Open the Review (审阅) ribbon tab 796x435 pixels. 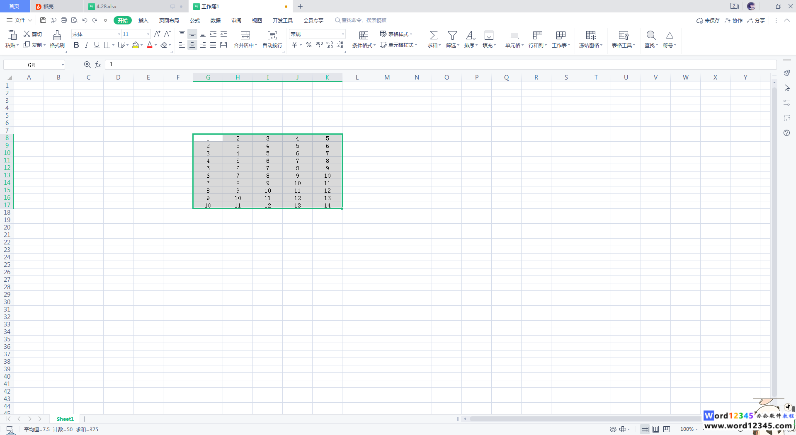[x=236, y=20]
